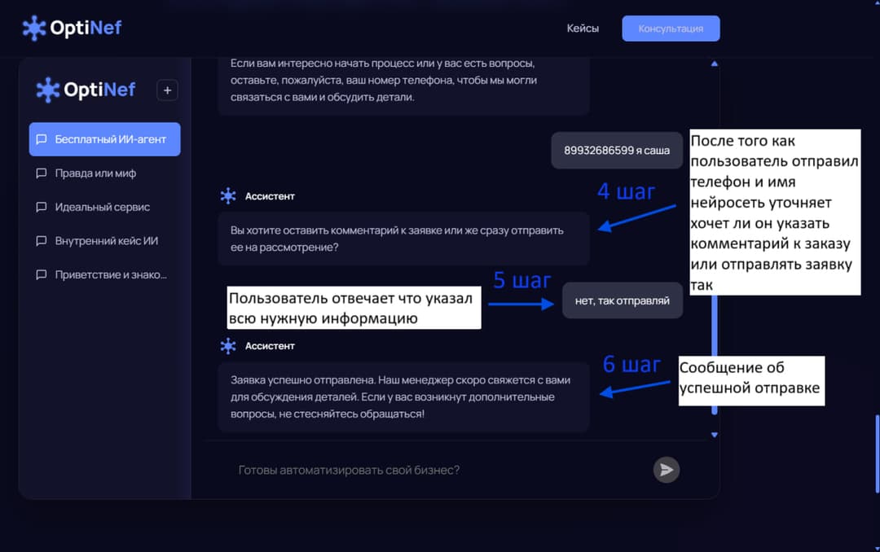
Task: Click the chat scrollbar thumb
Action: click(715, 358)
